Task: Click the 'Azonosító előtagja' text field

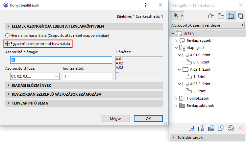Action: (61, 60)
